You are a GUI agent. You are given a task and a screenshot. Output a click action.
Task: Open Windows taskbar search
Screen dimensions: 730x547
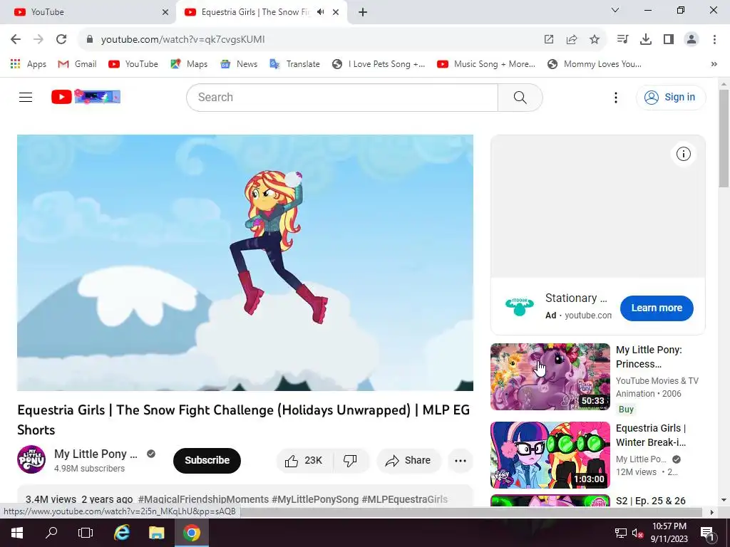coord(51,533)
